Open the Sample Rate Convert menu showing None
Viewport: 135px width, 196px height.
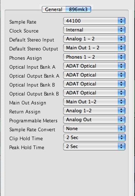tap(94, 129)
